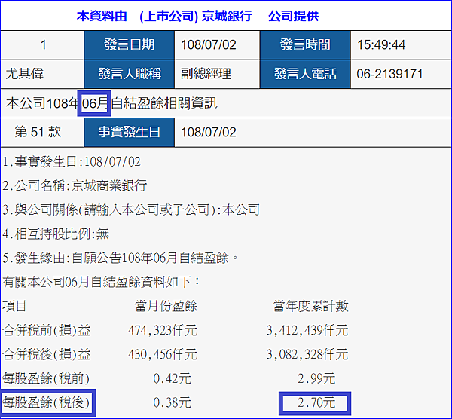The height and width of the screenshot is (419, 452).
Task: Select the 發言日期 header cell
Action: click(x=129, y=45)
